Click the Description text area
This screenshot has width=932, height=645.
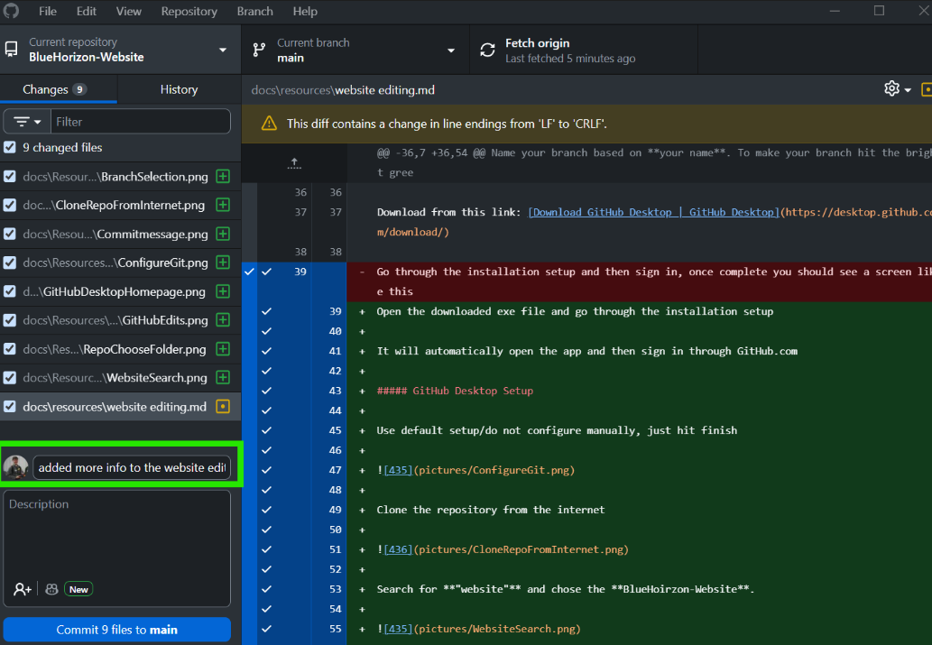[117, 535]
